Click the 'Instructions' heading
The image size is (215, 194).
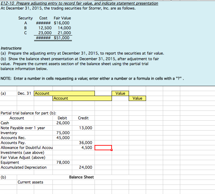(x=11, y=48)
